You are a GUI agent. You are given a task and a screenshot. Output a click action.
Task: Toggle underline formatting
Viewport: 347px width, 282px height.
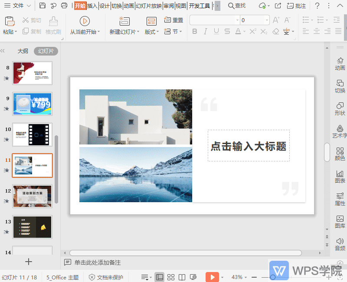click(216, 32)
